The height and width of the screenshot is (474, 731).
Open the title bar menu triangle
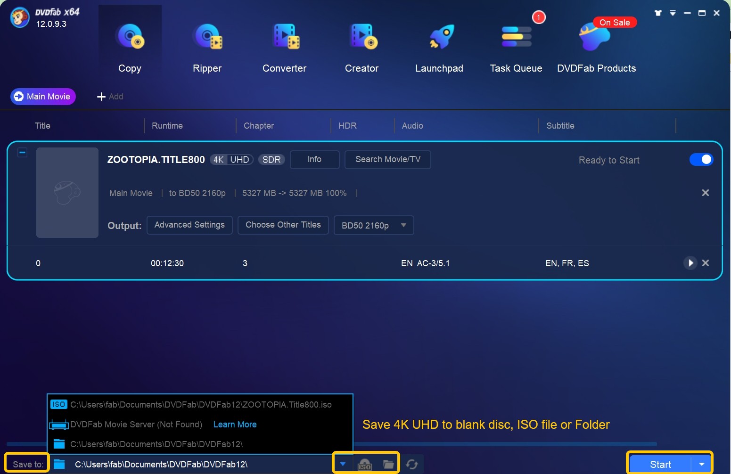[673, 13]
